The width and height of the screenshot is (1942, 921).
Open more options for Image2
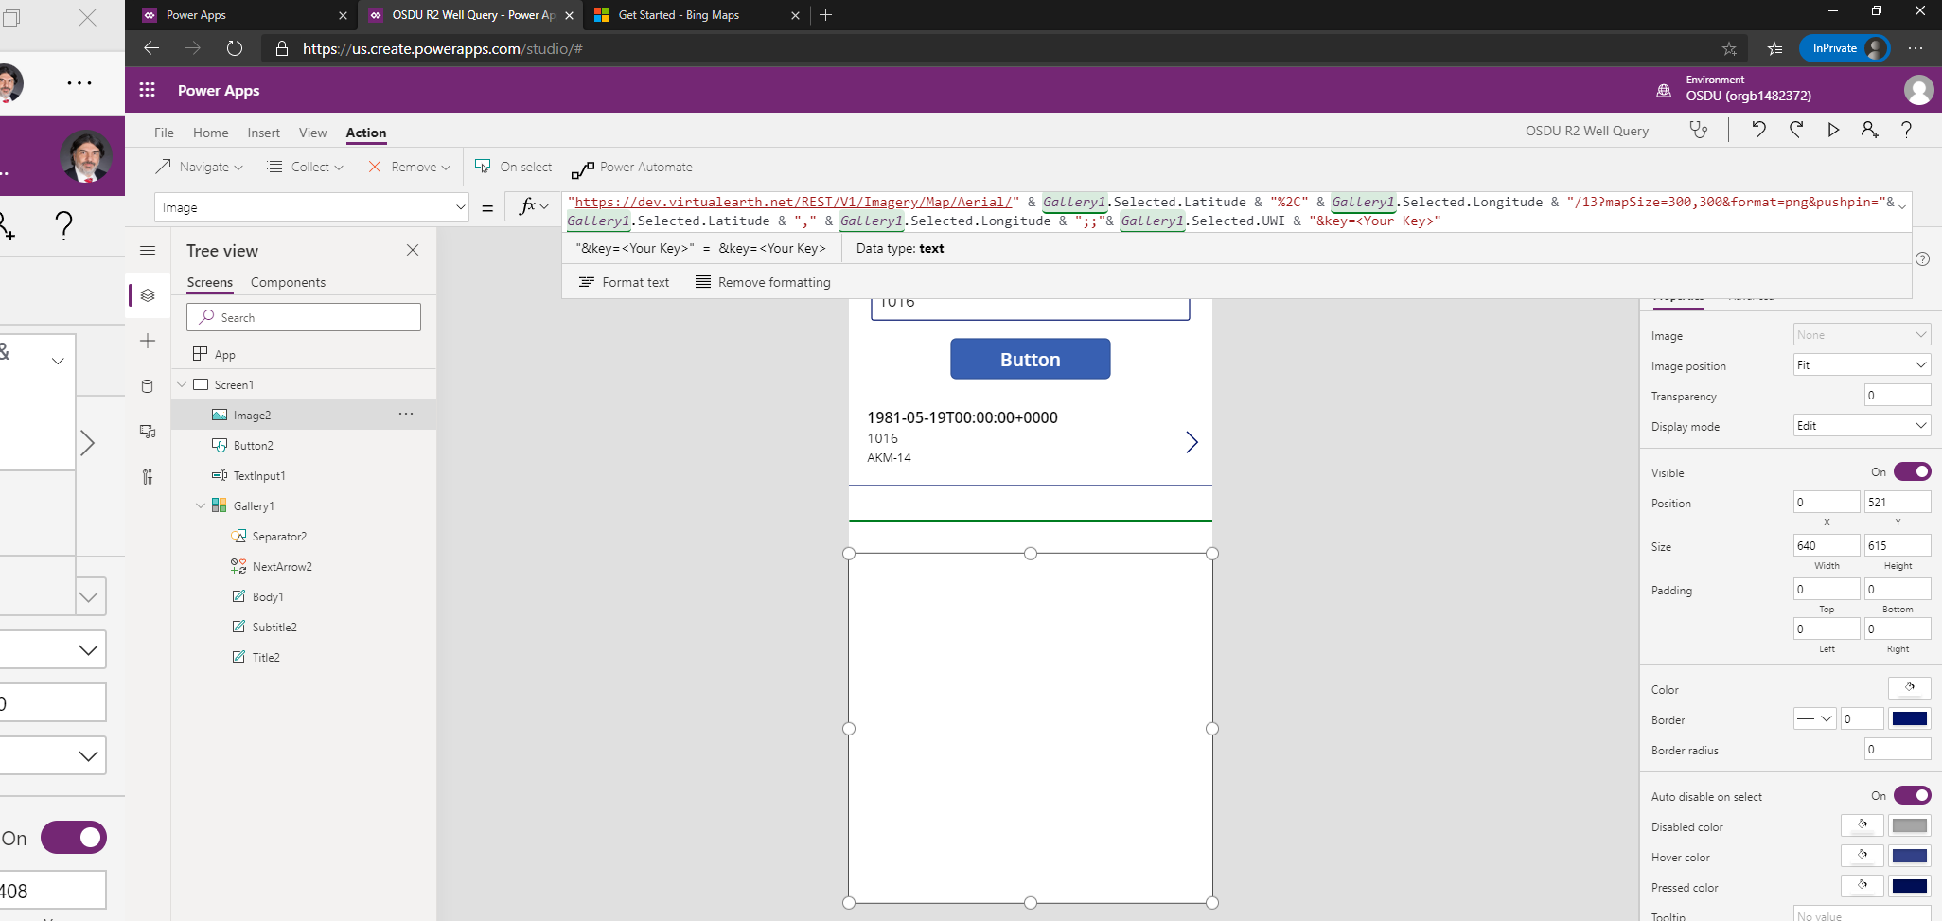click(x=406, y=415)
